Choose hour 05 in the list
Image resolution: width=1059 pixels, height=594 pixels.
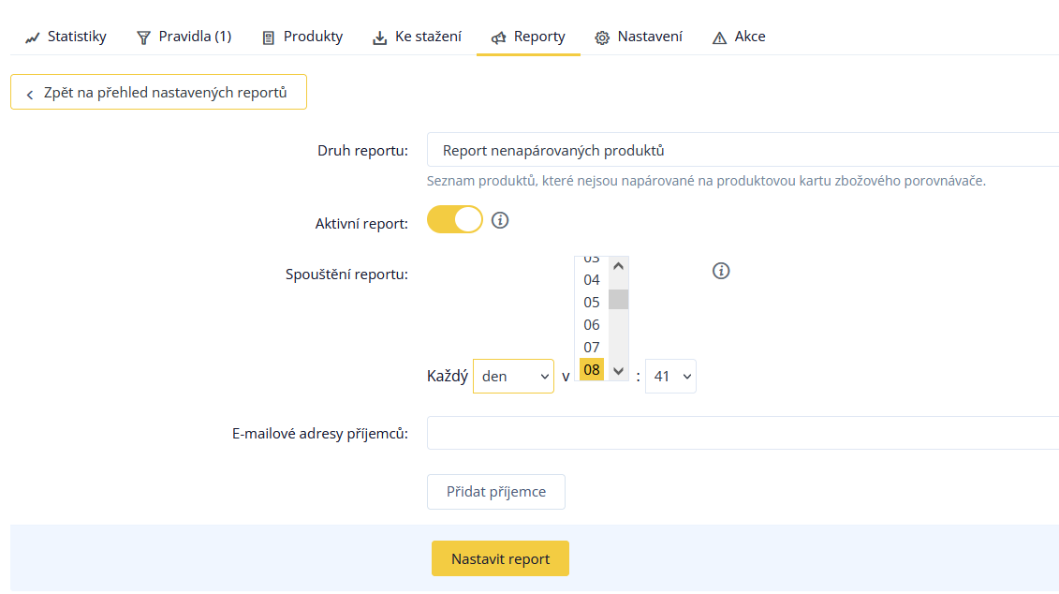(592, 302)
